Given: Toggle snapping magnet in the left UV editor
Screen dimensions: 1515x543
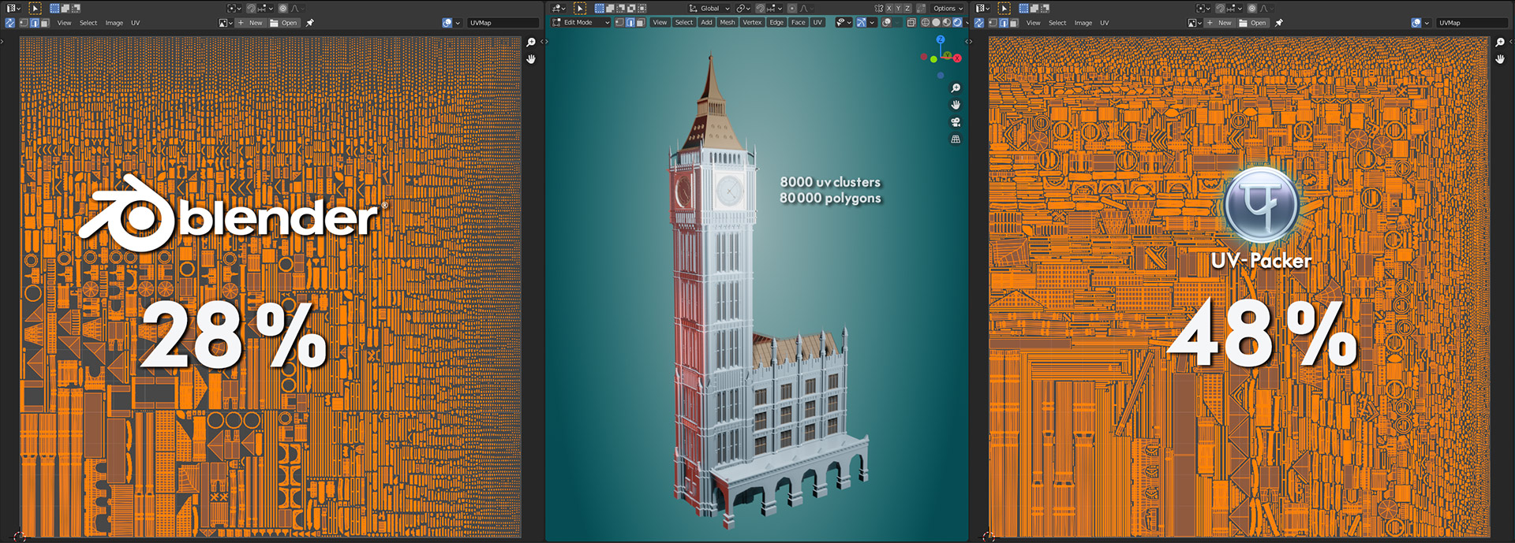Looking at the screenshot, I should pyautogui.click(x=251, y=9).
